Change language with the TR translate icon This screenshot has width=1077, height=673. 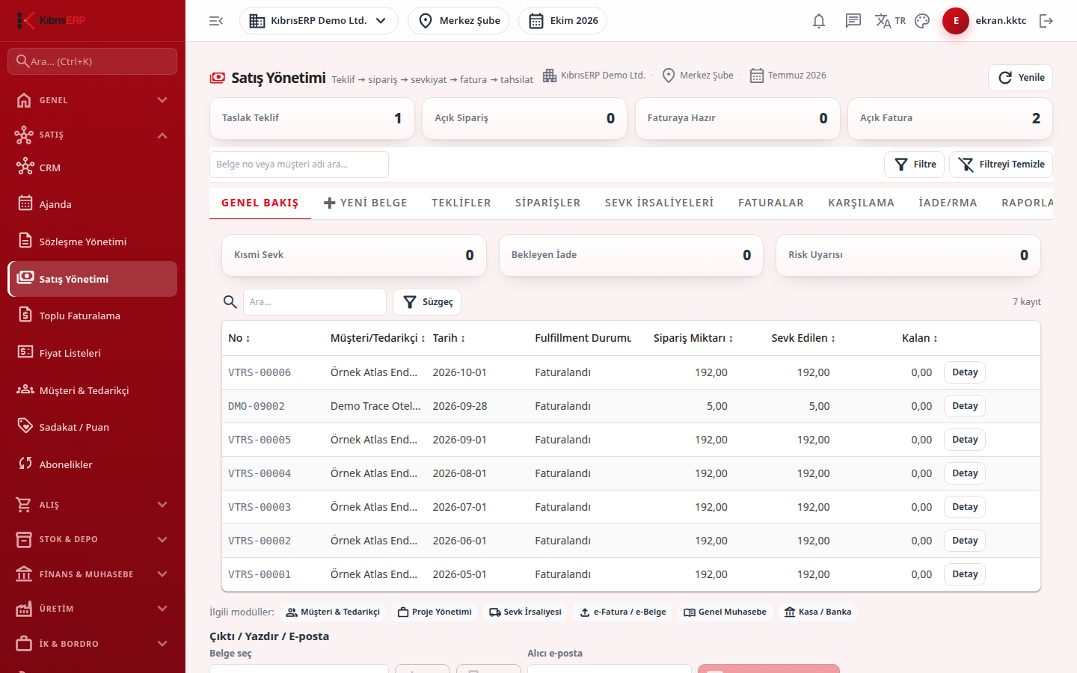890,21
